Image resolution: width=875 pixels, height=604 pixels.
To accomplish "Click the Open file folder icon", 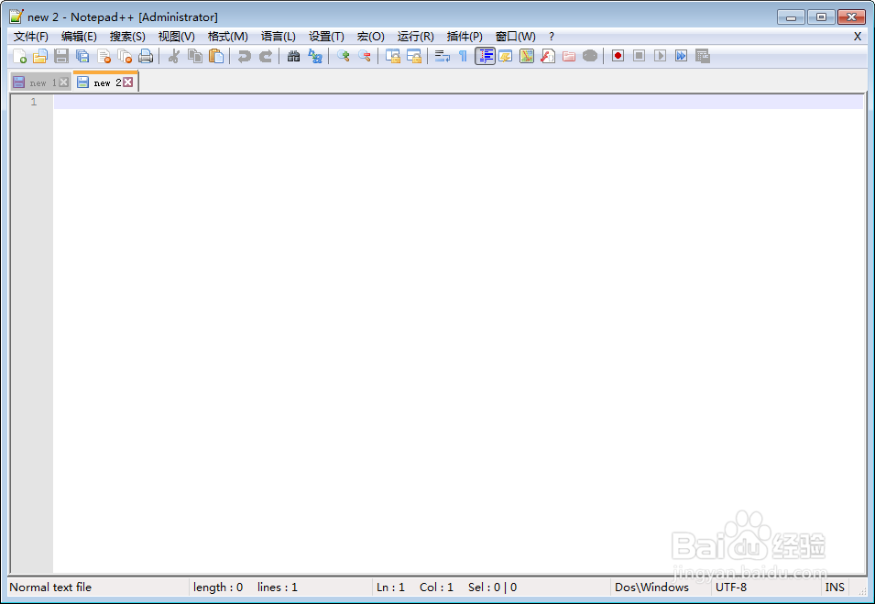I will point(40,56).
